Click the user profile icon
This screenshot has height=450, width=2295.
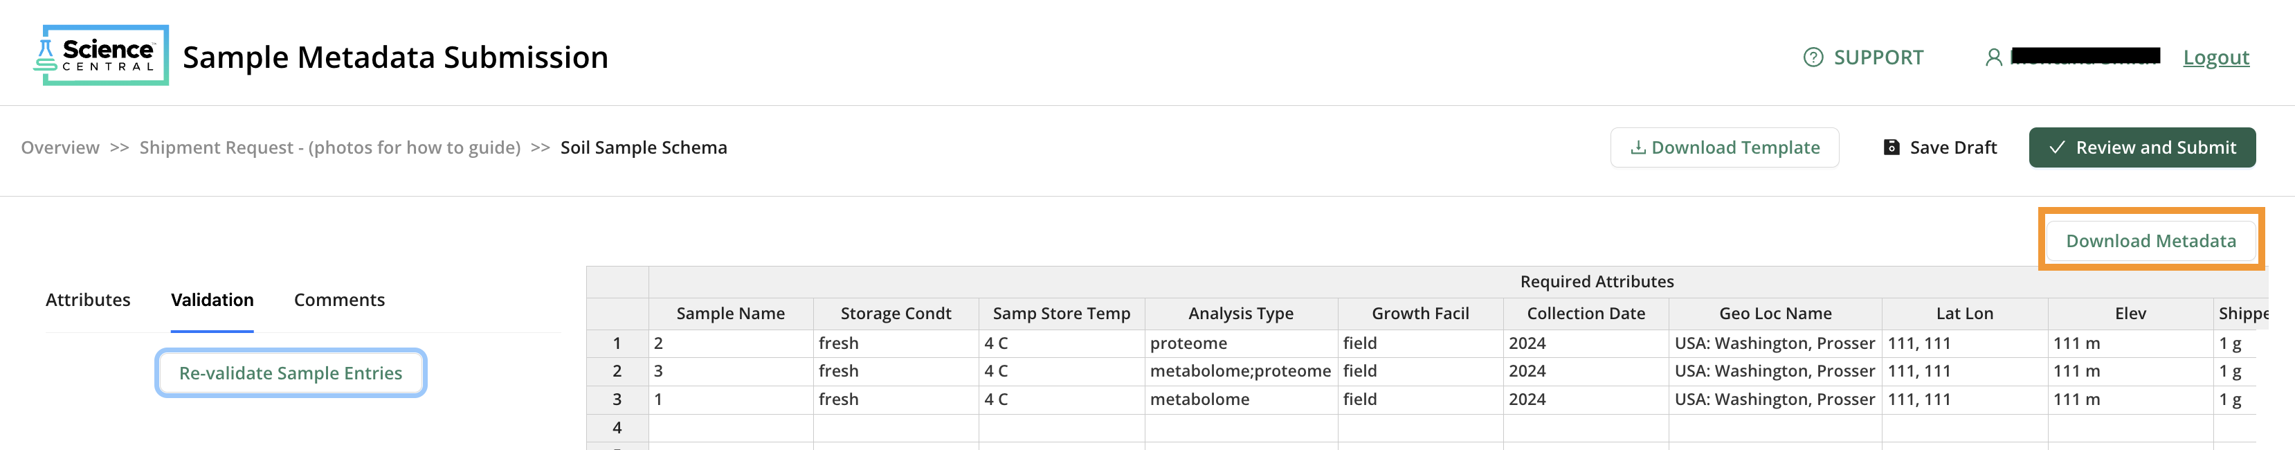click(1994, 57)
